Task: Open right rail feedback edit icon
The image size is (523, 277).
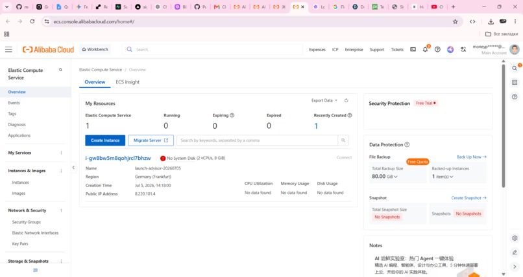Action: tap(515, 252)
